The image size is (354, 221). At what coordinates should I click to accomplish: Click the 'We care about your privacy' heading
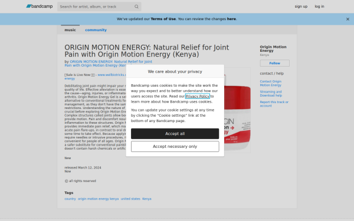pyautogui.click(x=175, y=71)
